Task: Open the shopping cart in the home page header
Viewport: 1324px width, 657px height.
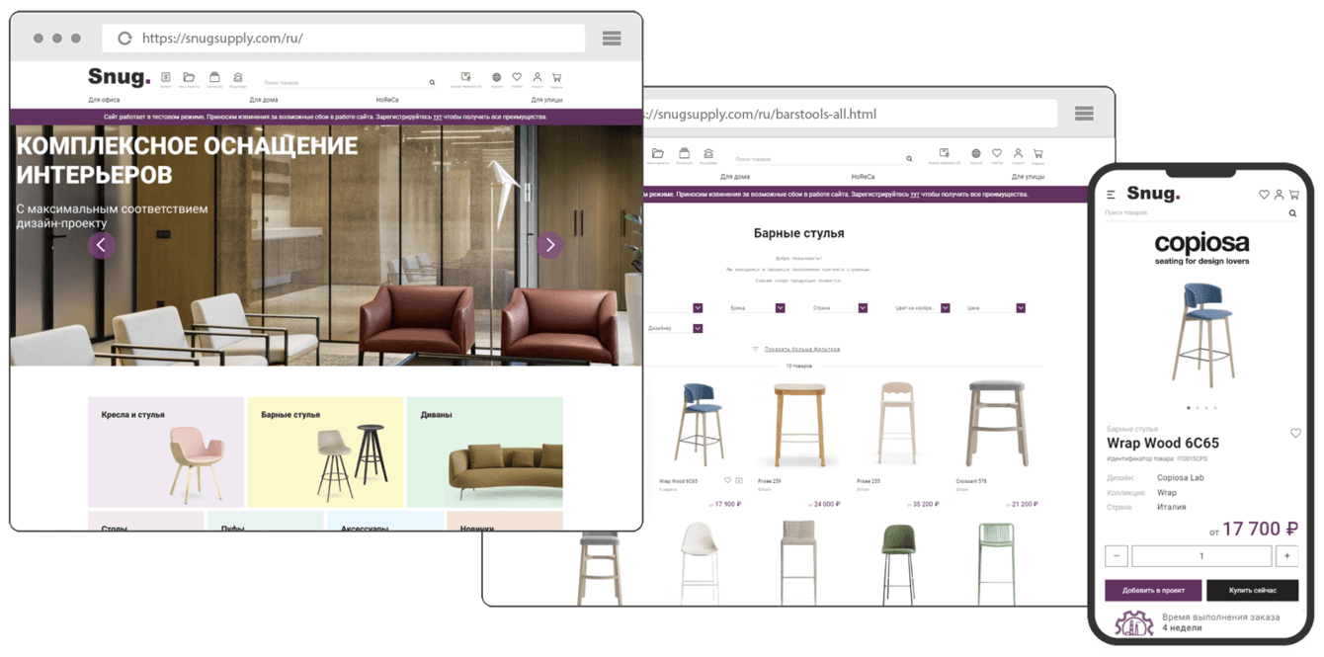Action: click(x=557, y=77)
